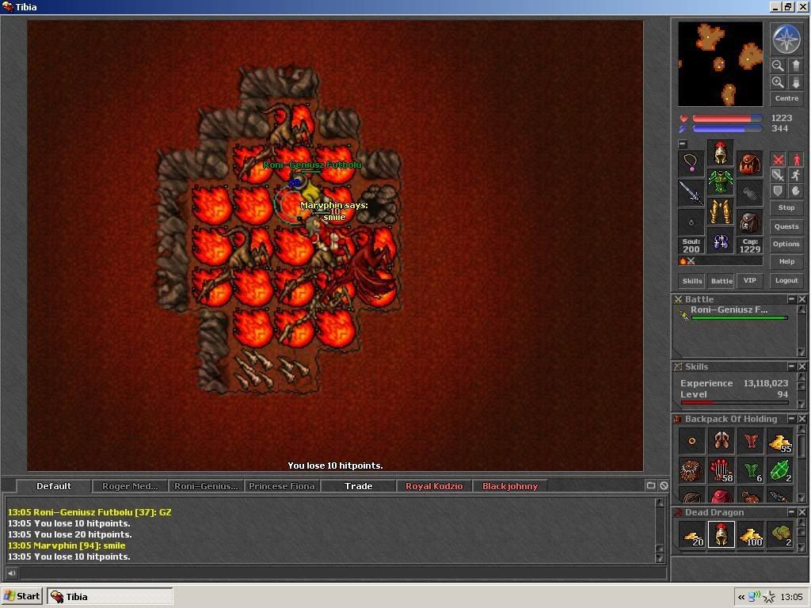
Task: Select the green emerald stack of 2
Action: (780, 470)
